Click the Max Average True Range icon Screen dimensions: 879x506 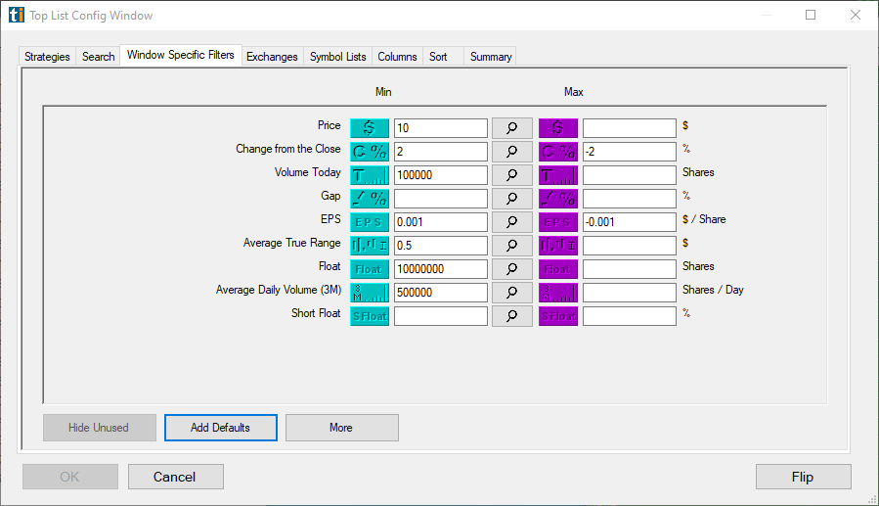pyautogui.click(x=557, y=246)
